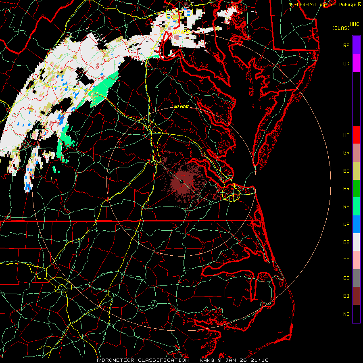This screenshot has width=363, height=363.
Task: Click the "[CLAS]" legend heading
Action: click(341, 28)
